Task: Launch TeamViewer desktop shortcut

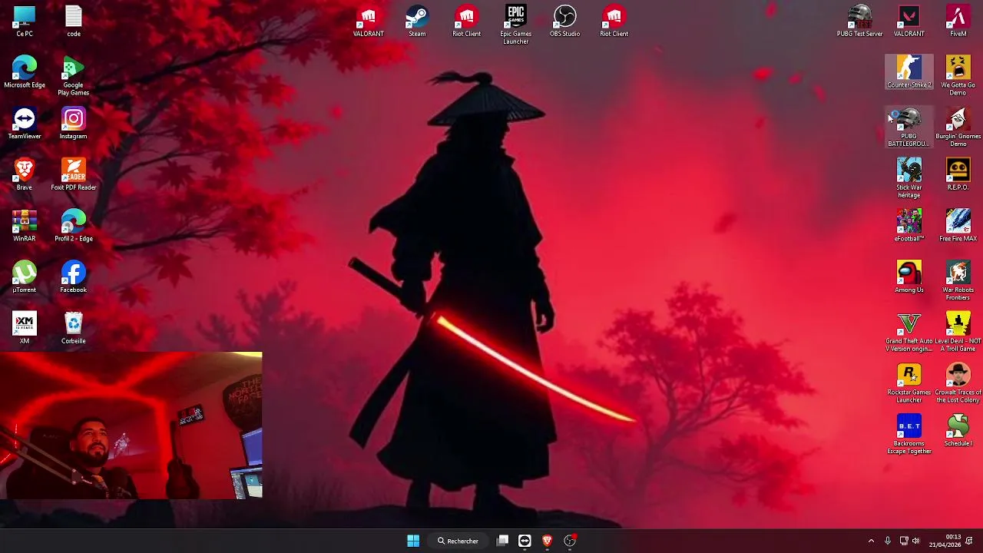Action: (25, 124)
